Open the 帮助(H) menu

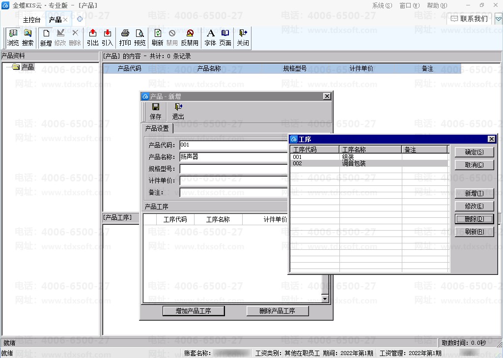pyautogui.click(x=437, y=5)
